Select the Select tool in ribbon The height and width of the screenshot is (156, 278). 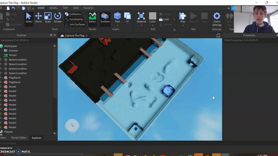point(29,18)
